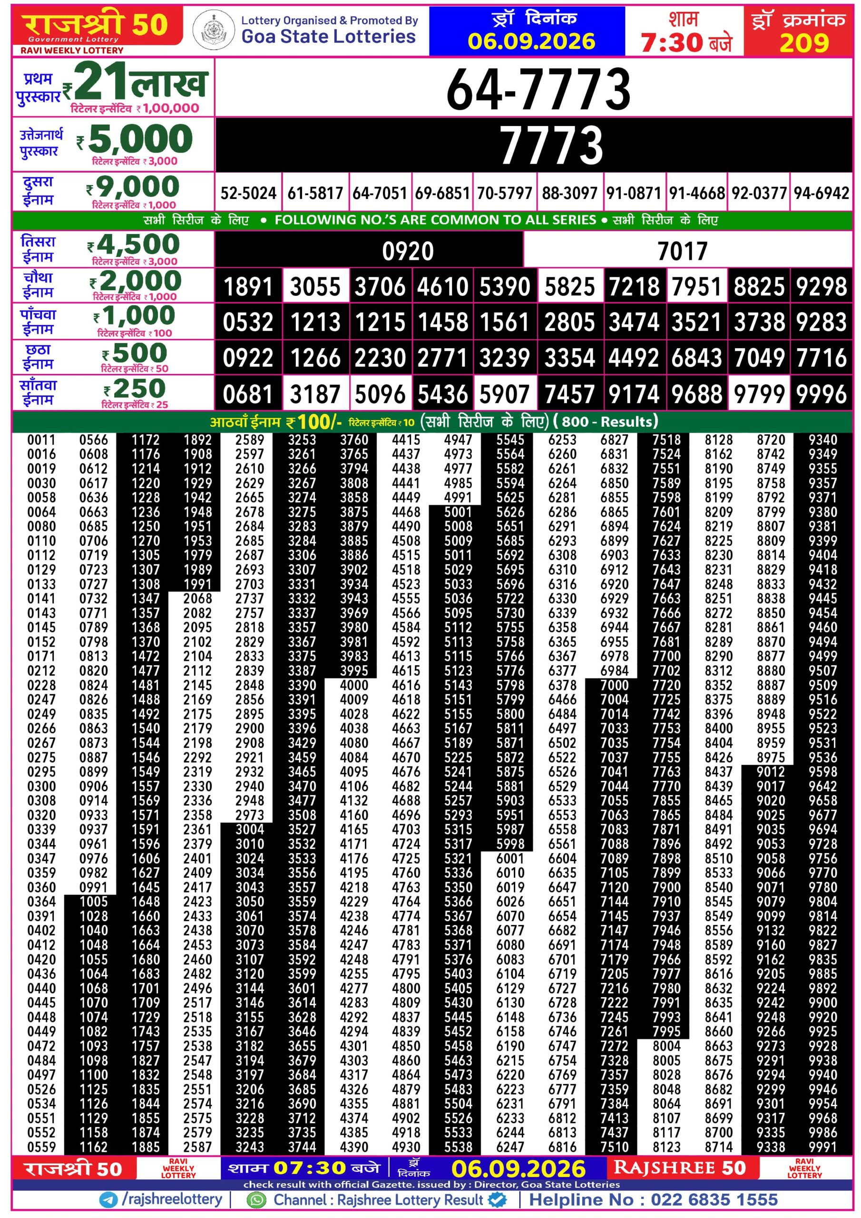
Task: Select fourth prize number 1891
Action: click(x=248, y=287)
